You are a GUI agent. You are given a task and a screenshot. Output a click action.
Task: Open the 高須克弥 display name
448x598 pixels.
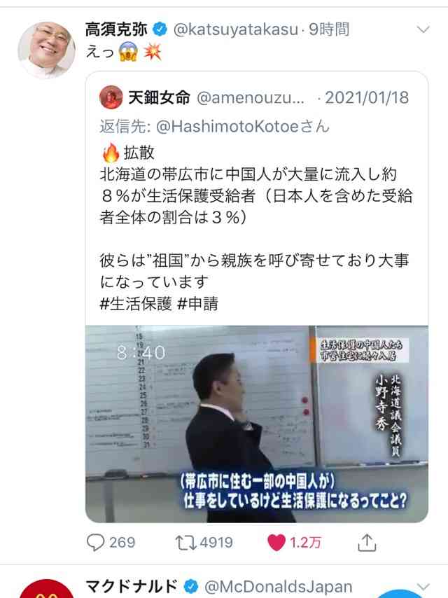[116, 29]
